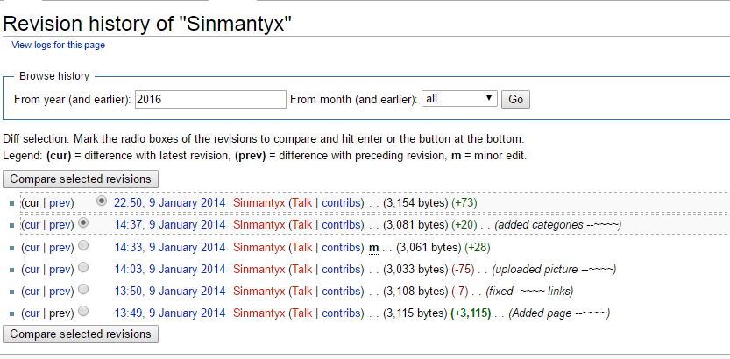Open the 14:03, 9 January 2014 revision
The width and height of the screenshot is (730, 359).
tap(169, 270)
